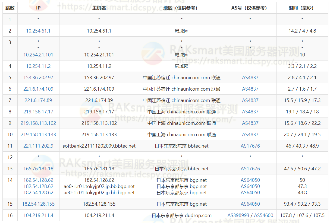Select hostname cell 104.219.211.4

99,215
